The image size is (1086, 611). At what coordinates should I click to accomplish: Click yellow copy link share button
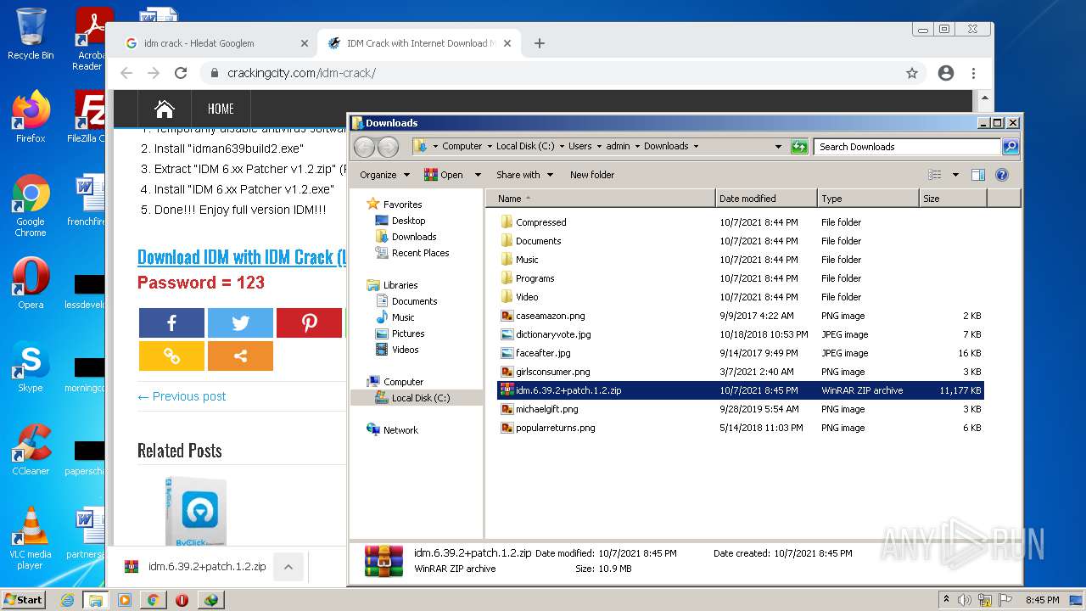171,356
